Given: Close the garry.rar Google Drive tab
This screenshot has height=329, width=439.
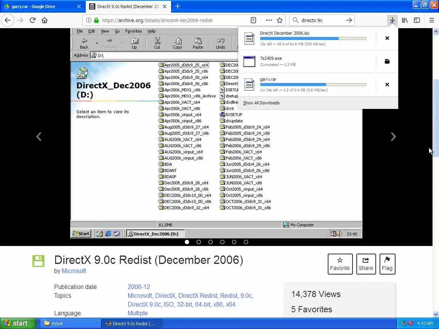Looking at the screenshot, I should click(x=79, y=6).
